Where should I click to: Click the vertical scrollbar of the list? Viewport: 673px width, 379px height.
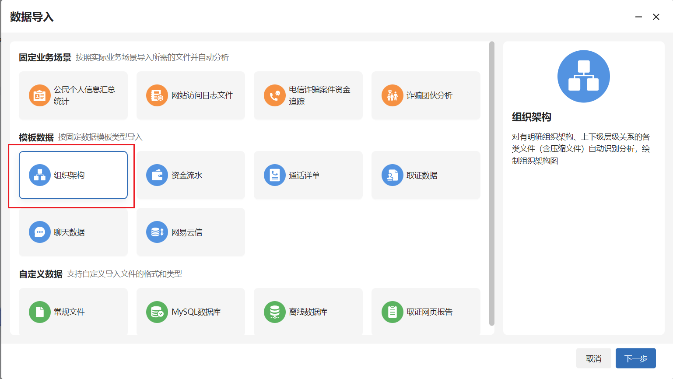[491, 184]
